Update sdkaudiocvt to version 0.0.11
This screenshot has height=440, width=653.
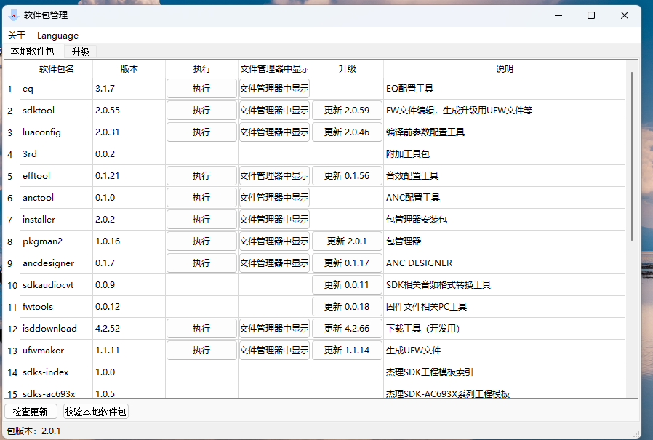coord(347,285)
